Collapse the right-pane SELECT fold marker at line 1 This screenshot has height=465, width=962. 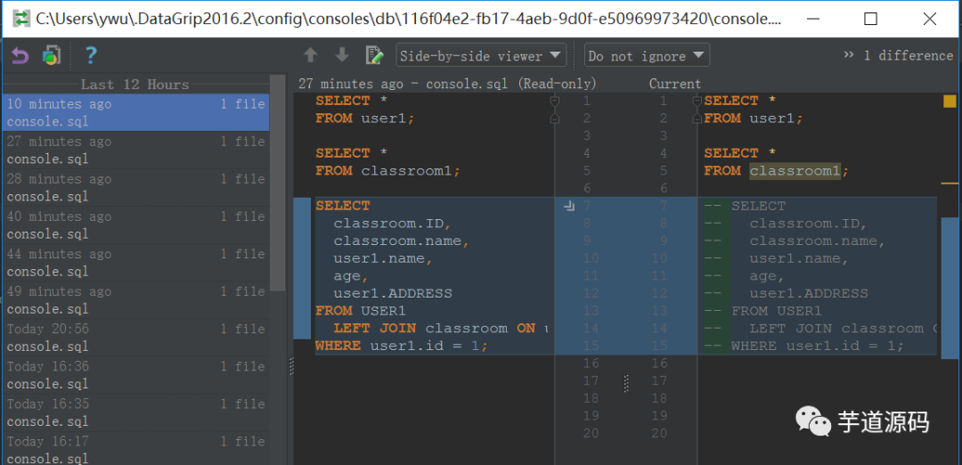point(697,101)
